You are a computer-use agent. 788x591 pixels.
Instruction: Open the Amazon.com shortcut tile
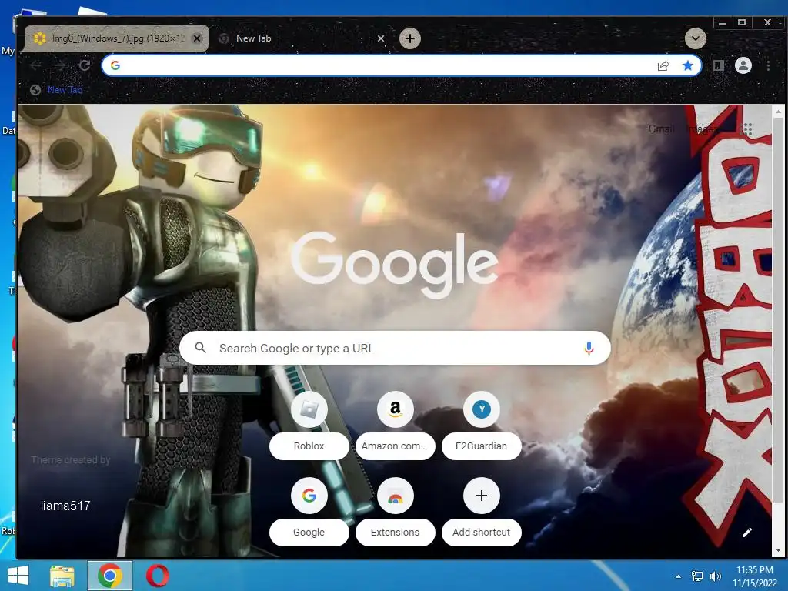[x=395, y=409]
